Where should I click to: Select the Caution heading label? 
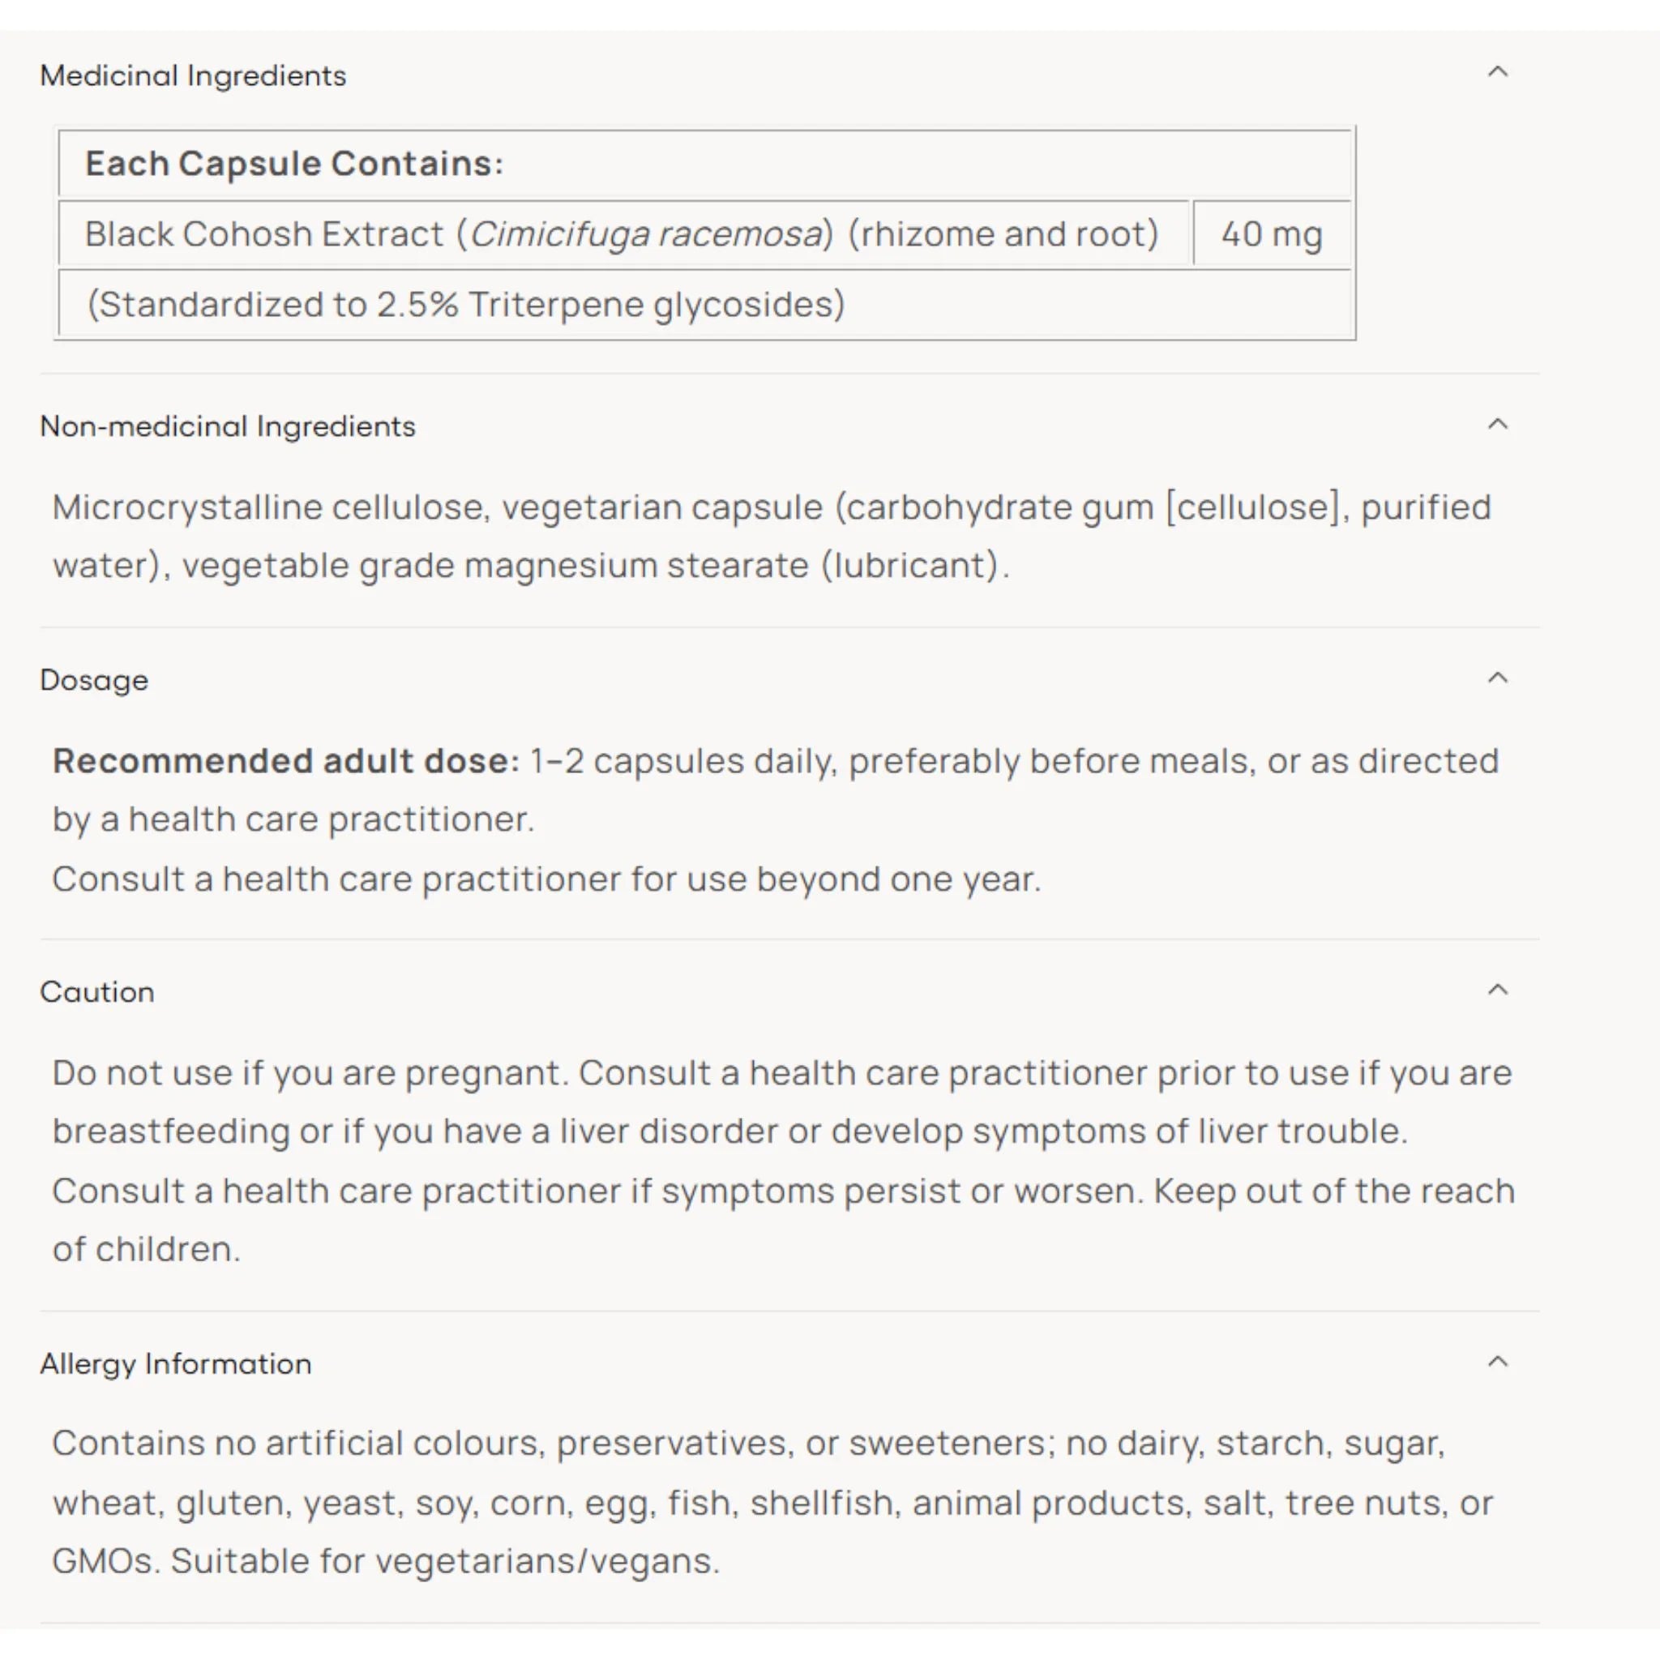coord(97,991)
